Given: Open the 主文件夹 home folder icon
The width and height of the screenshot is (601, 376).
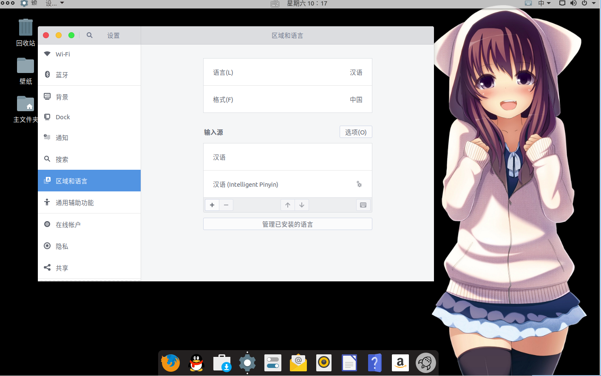Looking at the screenshot, I should (26, 109).
